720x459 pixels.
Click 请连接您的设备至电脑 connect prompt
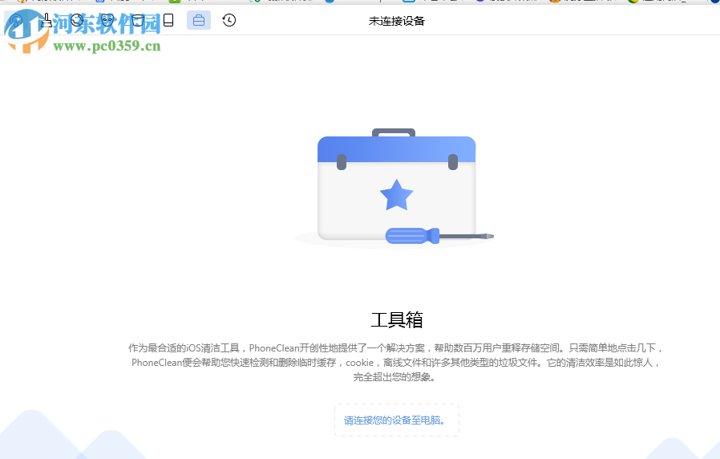pos(397,420)
